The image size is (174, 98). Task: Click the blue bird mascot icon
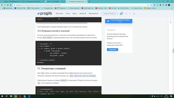pos(121,14)
